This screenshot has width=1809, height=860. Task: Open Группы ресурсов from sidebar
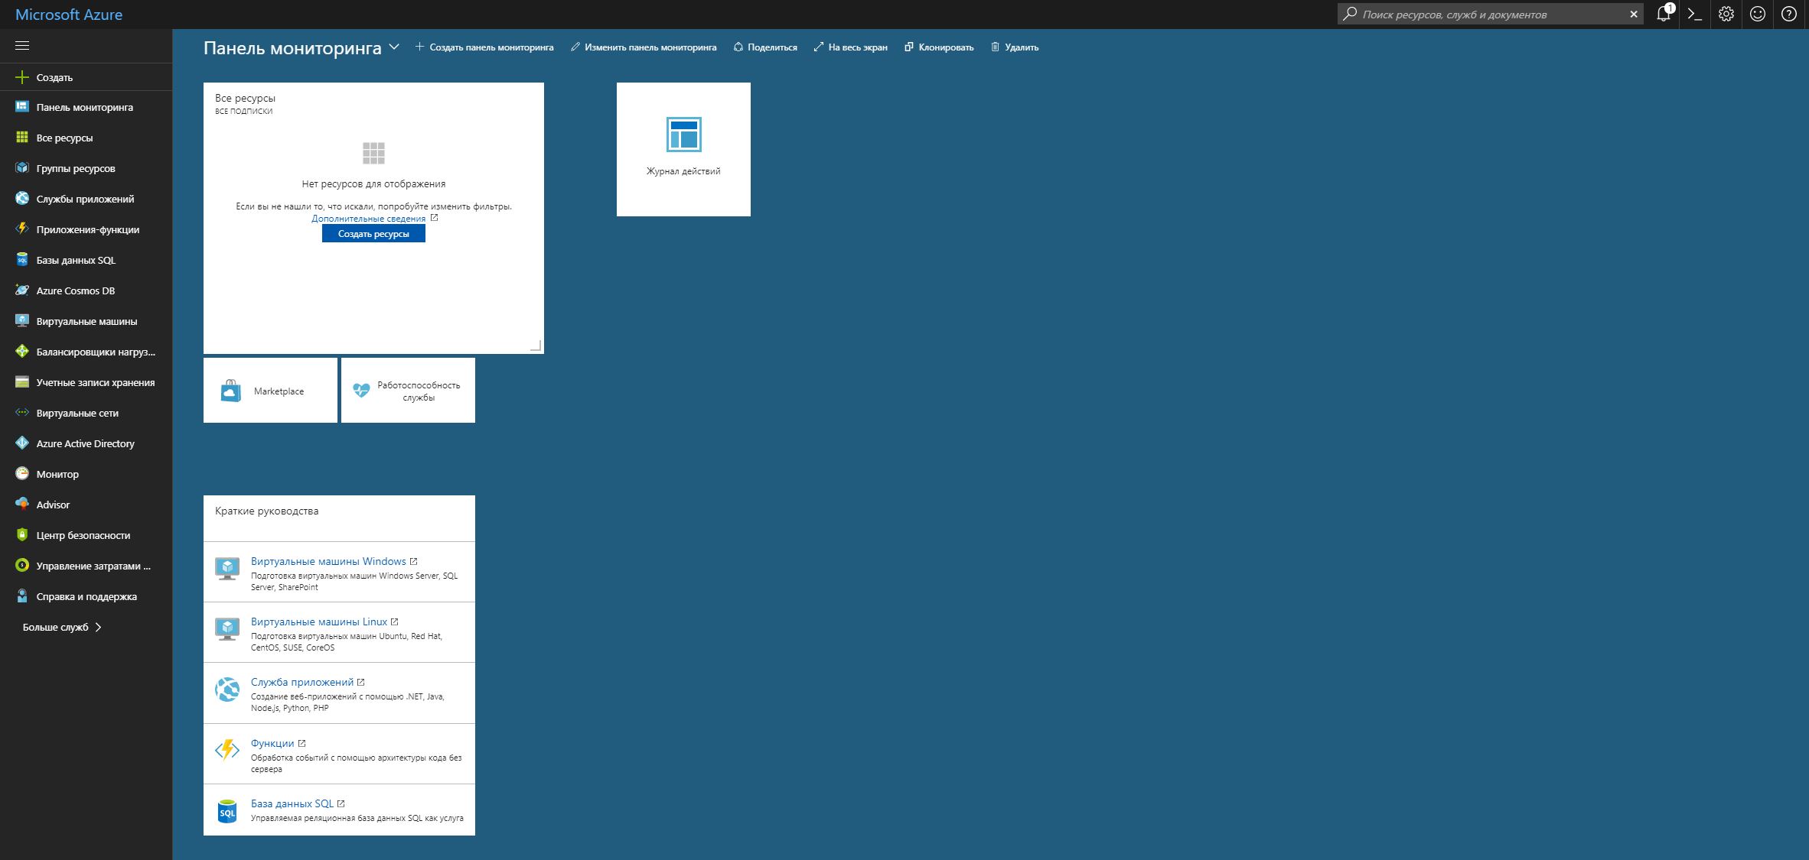click(x=77, y=167)
